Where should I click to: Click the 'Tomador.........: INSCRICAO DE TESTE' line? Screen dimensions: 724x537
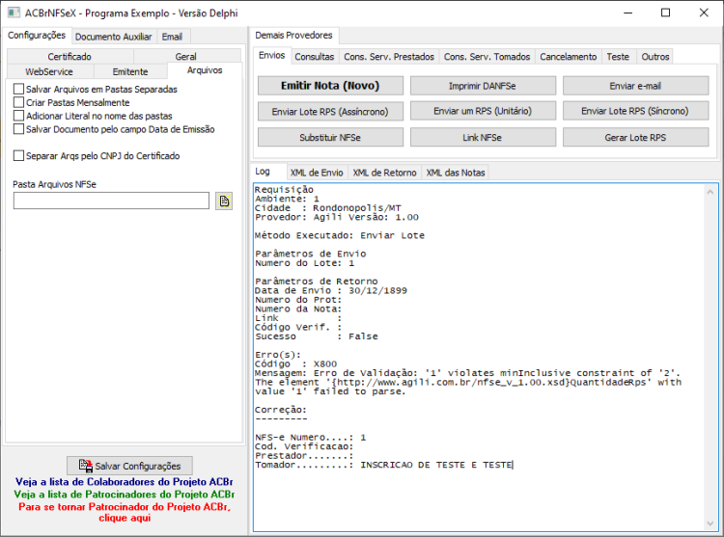point(383,465)
